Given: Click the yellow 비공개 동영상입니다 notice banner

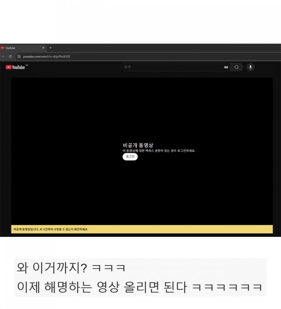Looking at the screenshot, I should pyautogui.click(x=142, y=229).
